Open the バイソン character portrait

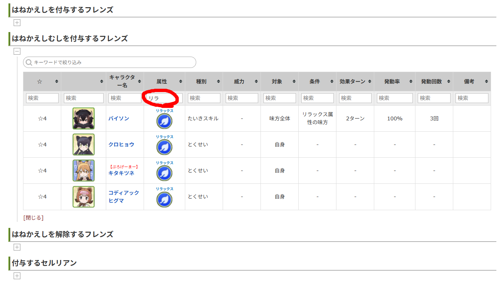coord(84,118)
